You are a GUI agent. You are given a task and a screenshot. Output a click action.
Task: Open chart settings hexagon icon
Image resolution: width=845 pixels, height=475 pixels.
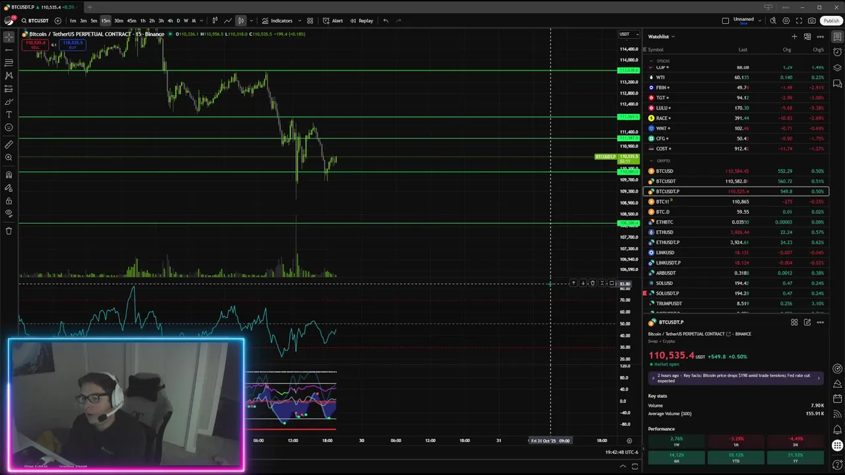coord(786,20)
